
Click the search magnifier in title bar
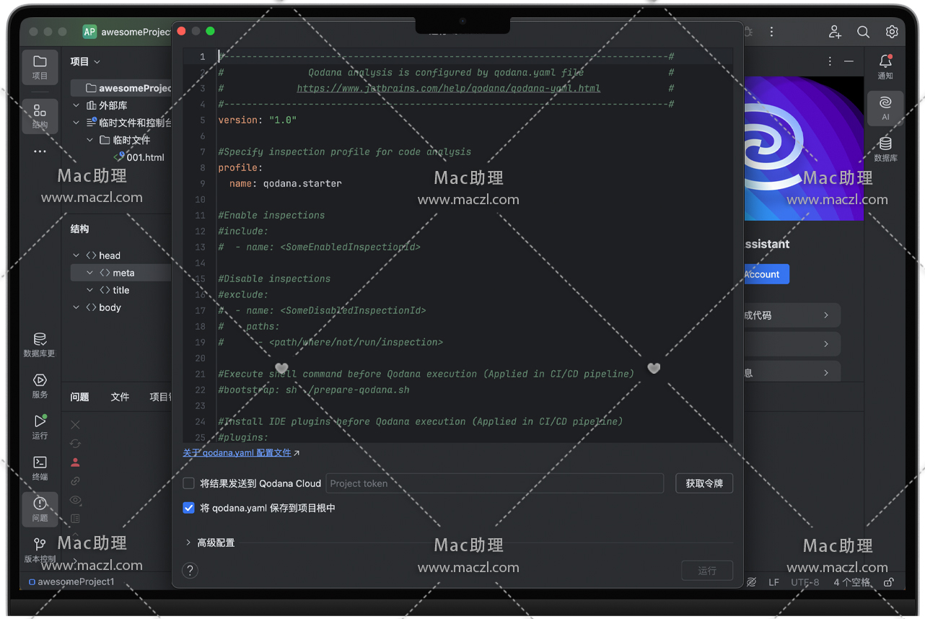(863, 32)
